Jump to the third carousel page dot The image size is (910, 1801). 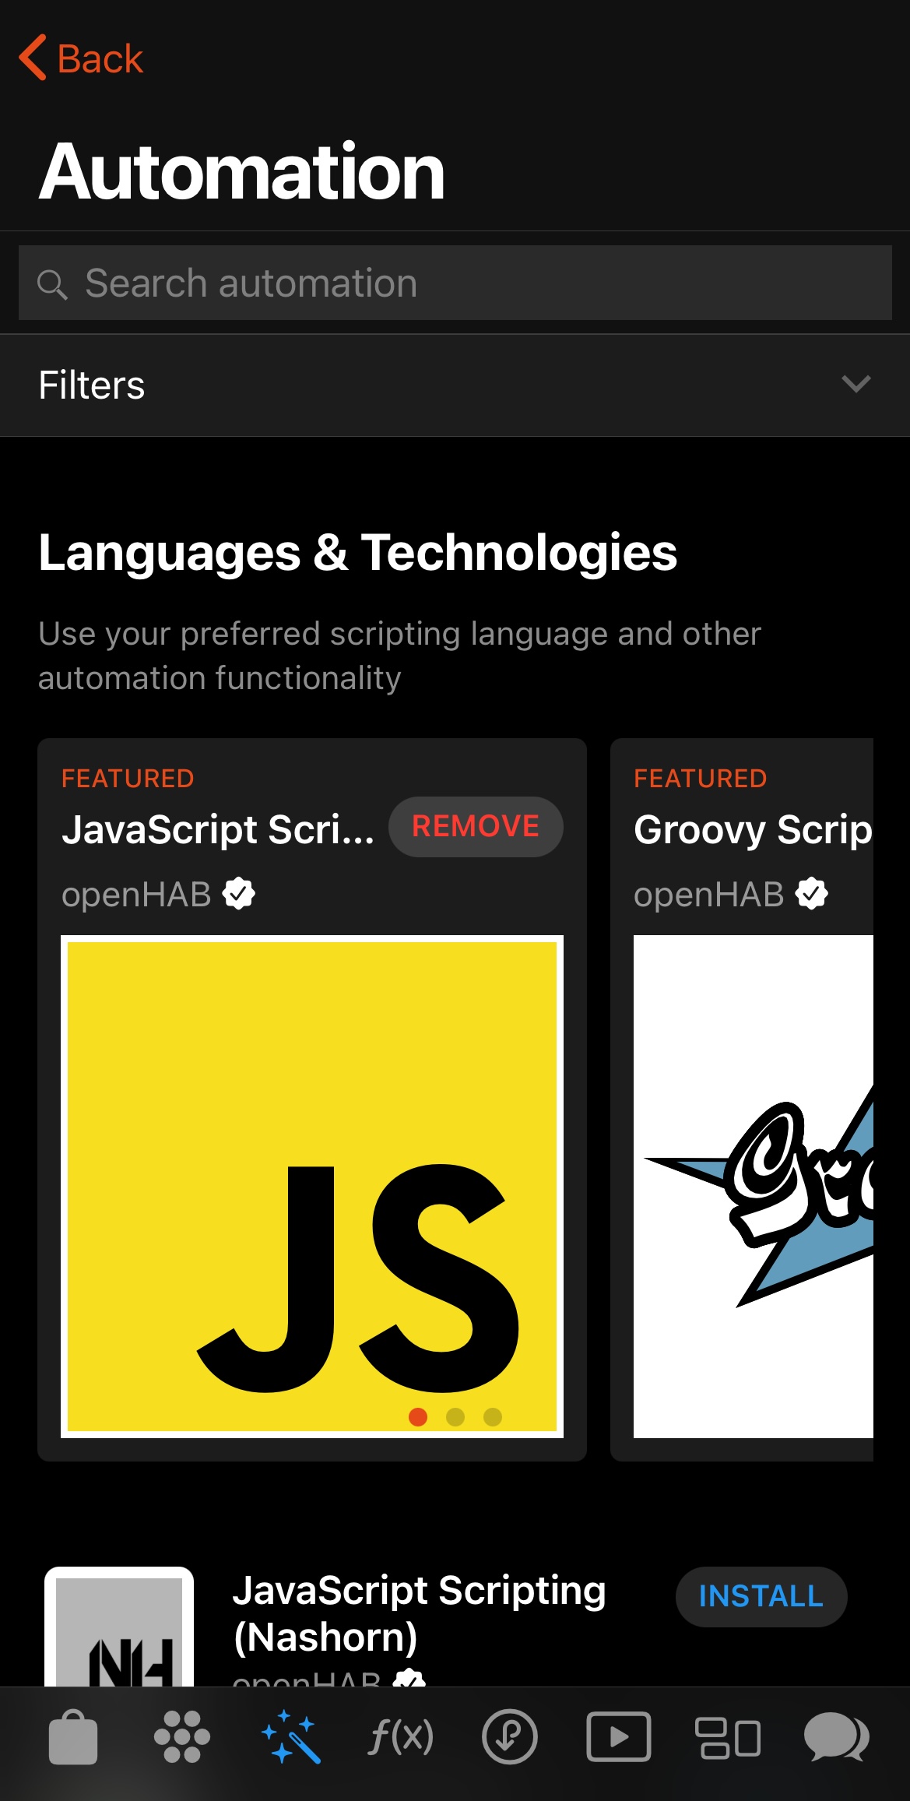pyautogui.click(x=493, y=1416)
